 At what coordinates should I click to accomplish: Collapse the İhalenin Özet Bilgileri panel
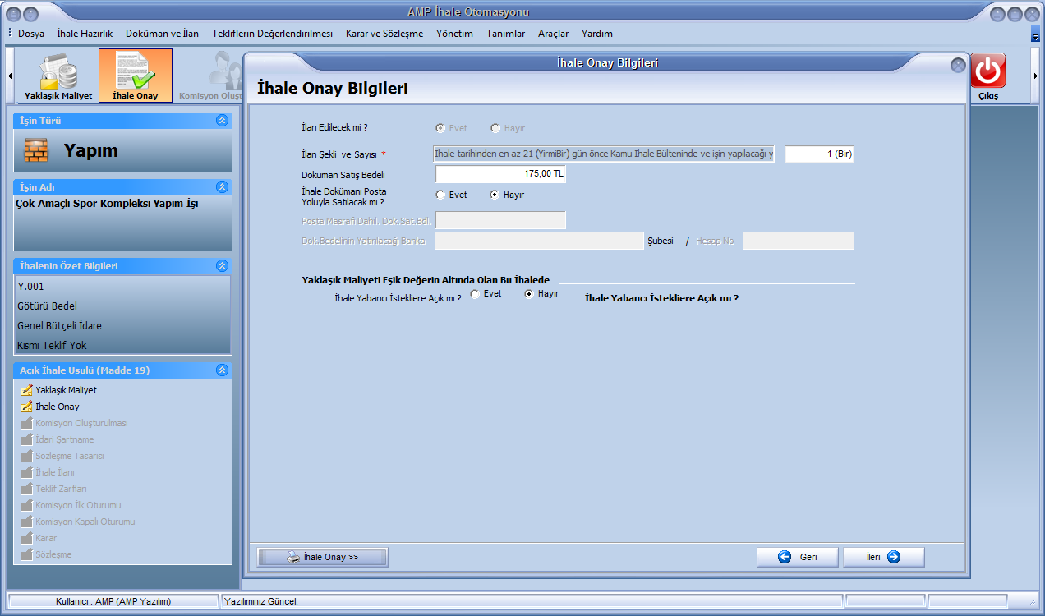(x=221, y=266)
